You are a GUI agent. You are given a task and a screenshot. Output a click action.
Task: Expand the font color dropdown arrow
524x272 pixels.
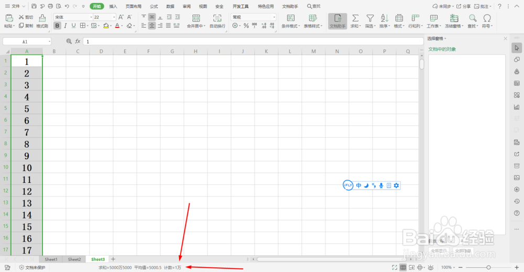pos(122,26)
